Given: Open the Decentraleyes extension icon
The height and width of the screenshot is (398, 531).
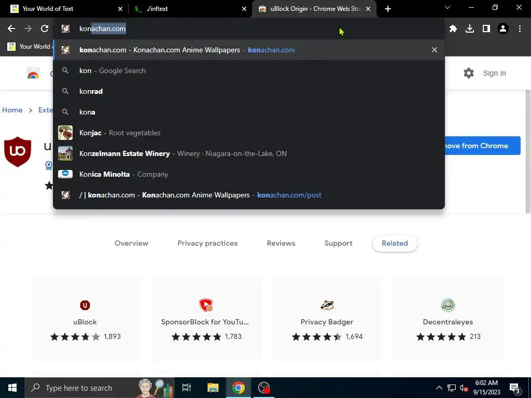Looking at the screenshot, I should [x=448, y=305].
